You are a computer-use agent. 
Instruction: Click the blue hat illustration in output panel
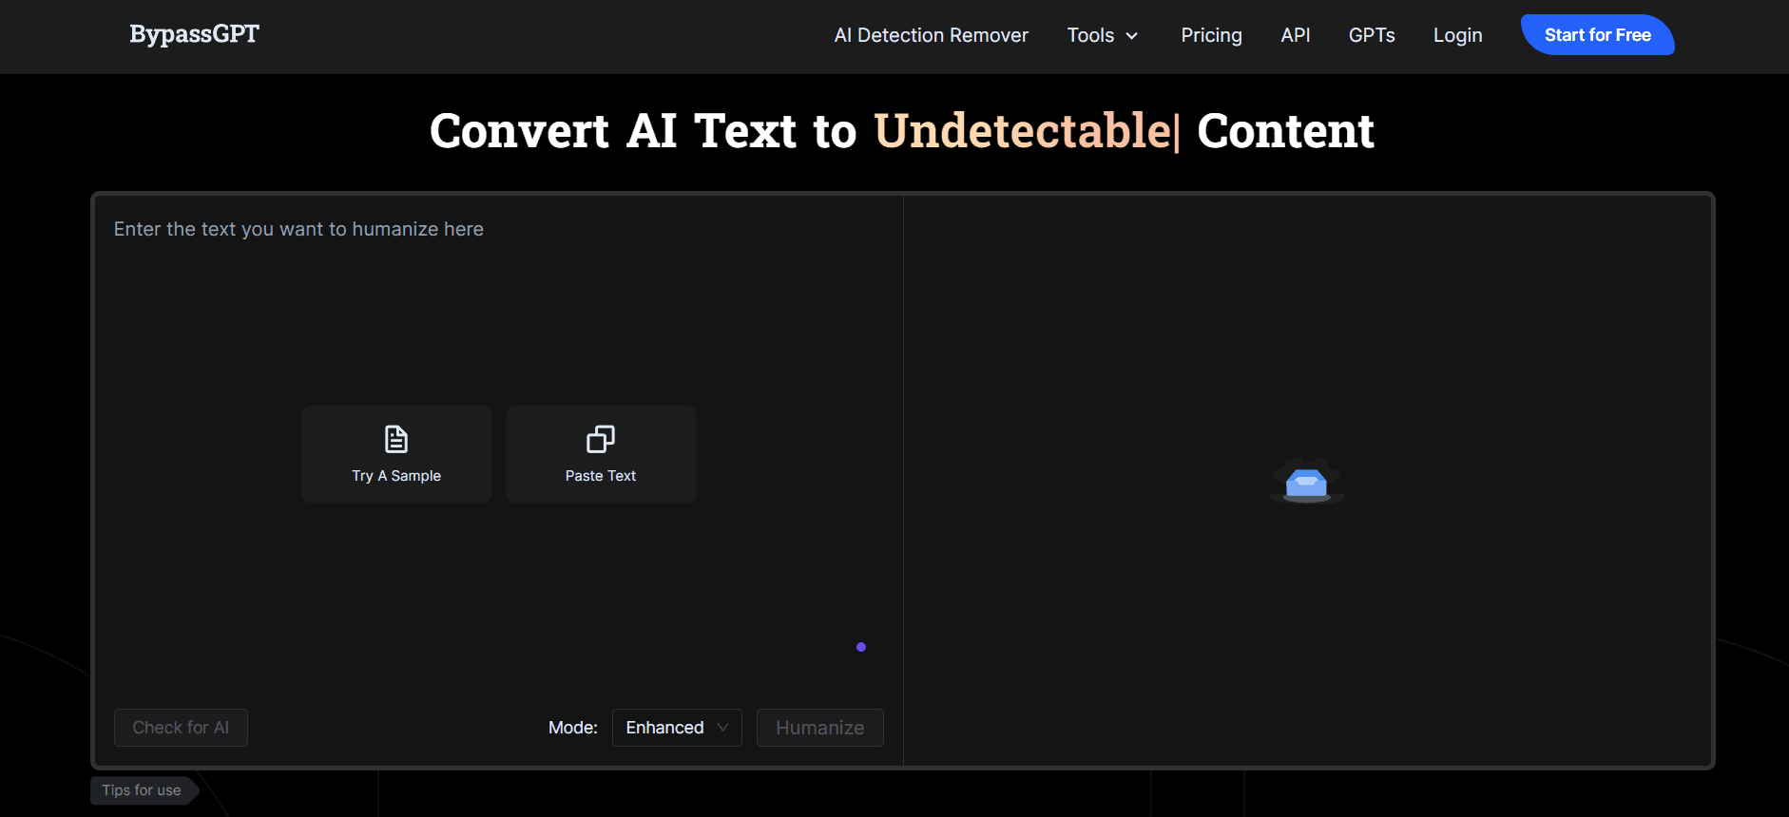tap(1306, 482)
